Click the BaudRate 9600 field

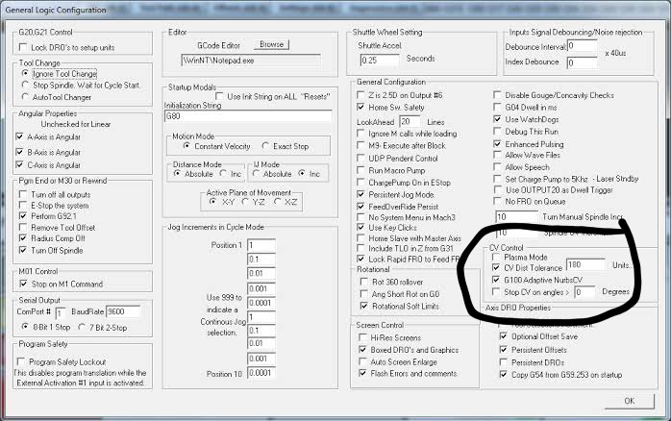tap(123, 311)
